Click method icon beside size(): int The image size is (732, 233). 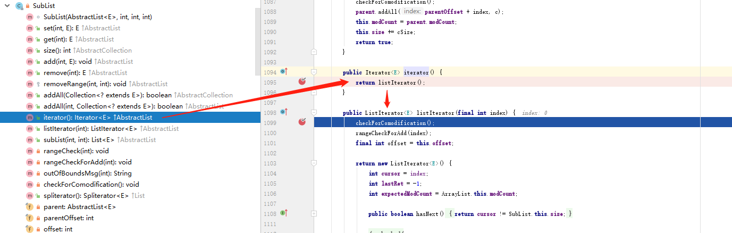click(x=29, y=51)
